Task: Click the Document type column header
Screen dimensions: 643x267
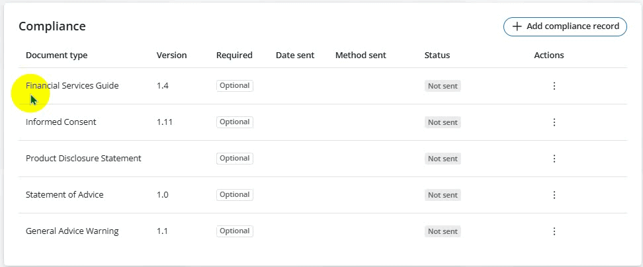Action: tap(56, 56)
